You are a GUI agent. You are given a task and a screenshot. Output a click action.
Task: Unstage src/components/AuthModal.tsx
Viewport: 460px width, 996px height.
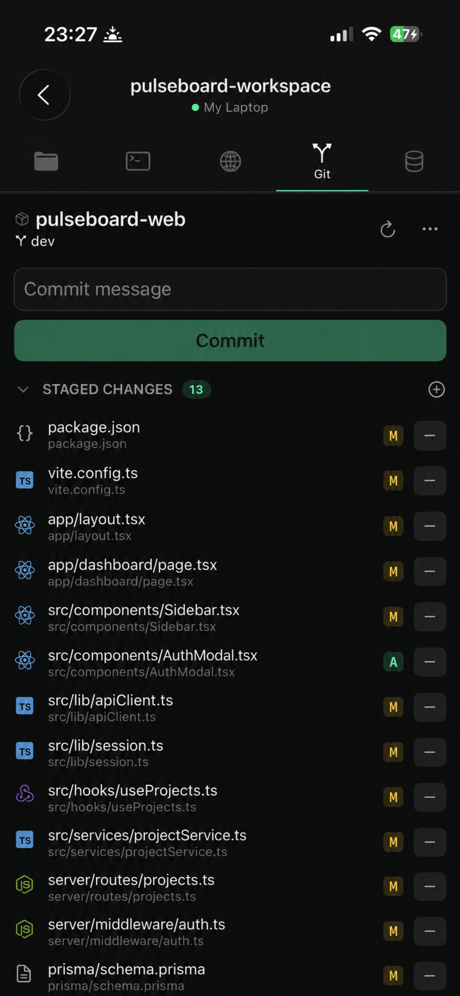coord(430,662)
